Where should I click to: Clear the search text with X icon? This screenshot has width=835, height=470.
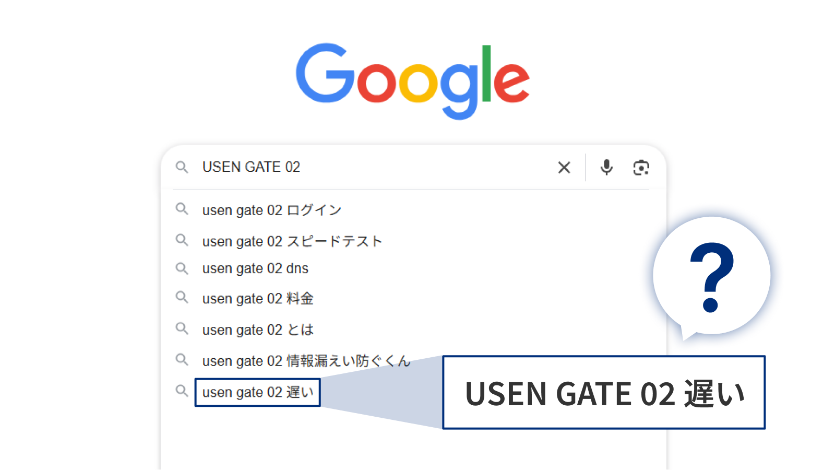coord(564,168)
